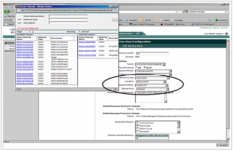Click the first gateway link under Selected Values
Screen dimensions: 233x151
[87, 42]
